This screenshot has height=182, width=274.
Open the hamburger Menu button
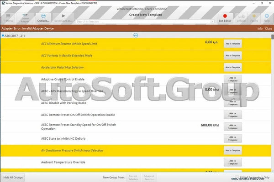pyautogui.click(x=8, y=18)
